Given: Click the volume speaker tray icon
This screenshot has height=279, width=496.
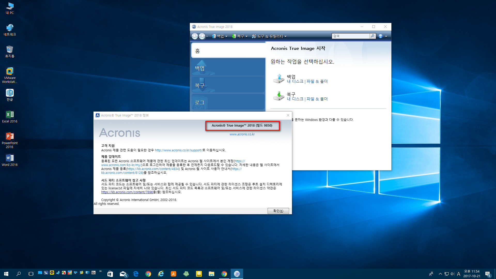Looking at the screenshot, I should coord(453,274).
